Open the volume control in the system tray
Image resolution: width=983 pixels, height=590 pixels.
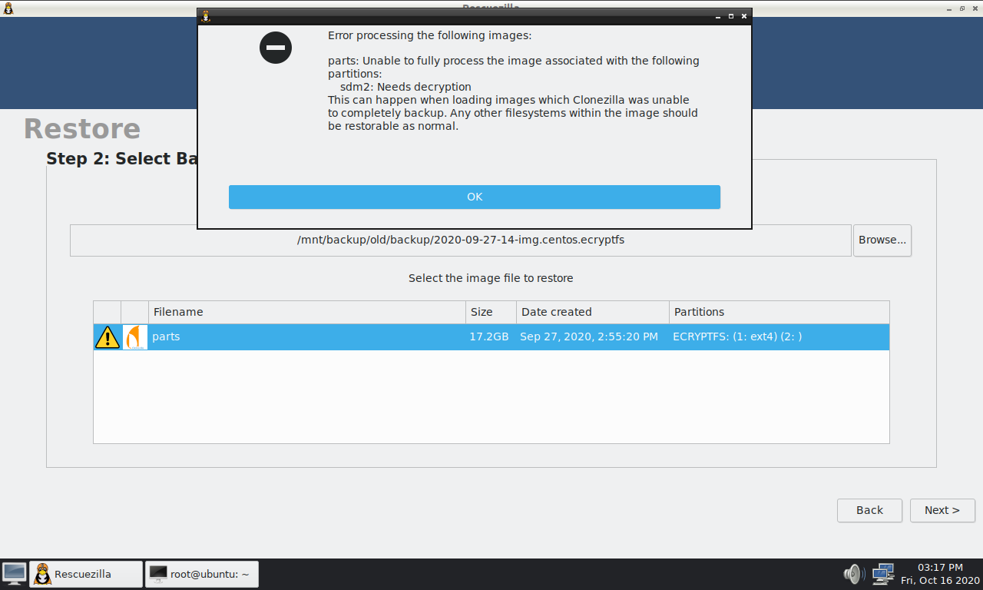[x=852, y=574]
